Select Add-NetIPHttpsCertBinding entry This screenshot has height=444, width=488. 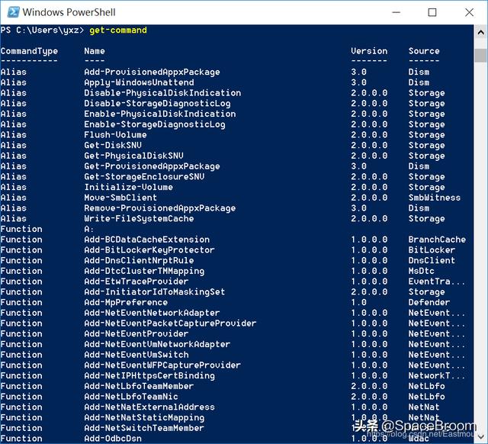149,376
